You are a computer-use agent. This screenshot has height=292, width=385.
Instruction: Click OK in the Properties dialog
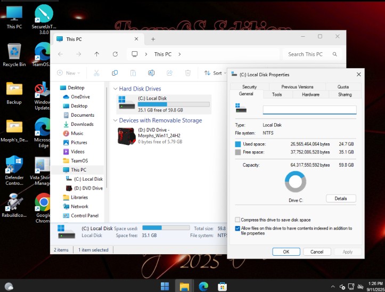coord(286,252)
